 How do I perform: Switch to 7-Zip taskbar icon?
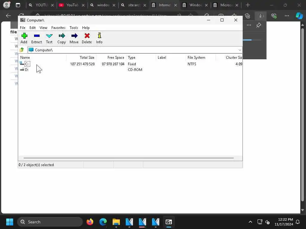(169, 222)
